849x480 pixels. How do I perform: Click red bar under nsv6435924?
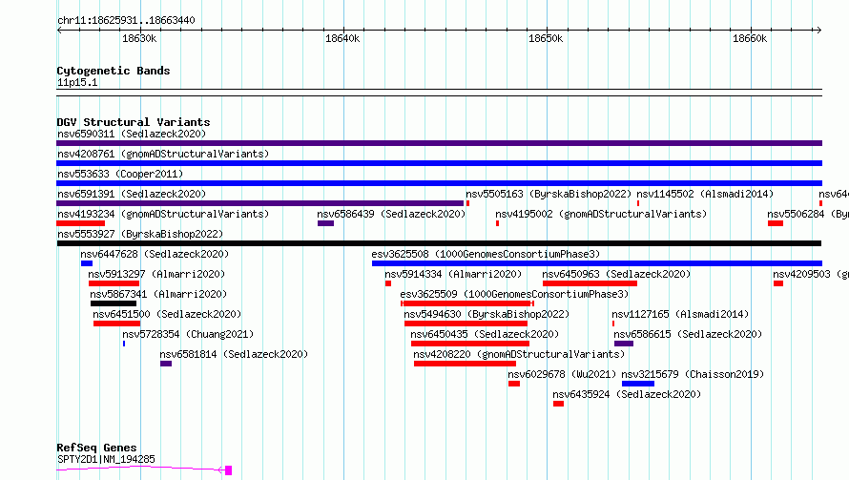tap(558, 404)
